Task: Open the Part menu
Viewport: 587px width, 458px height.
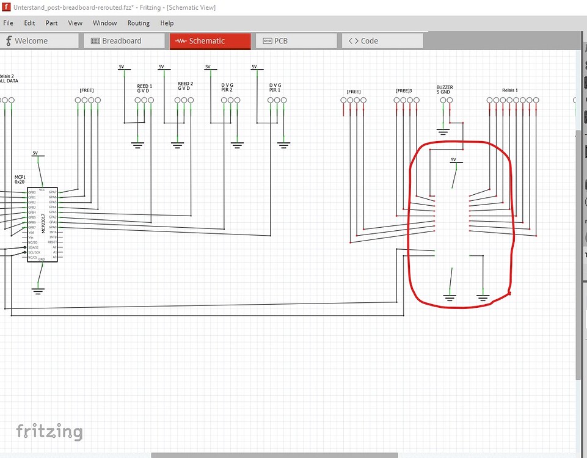Action: 51,23
